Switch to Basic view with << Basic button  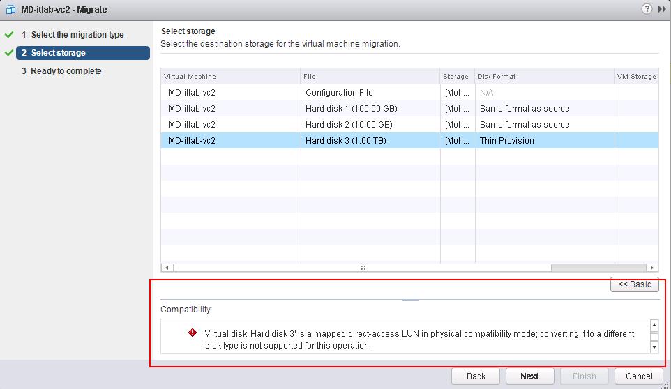634,284
